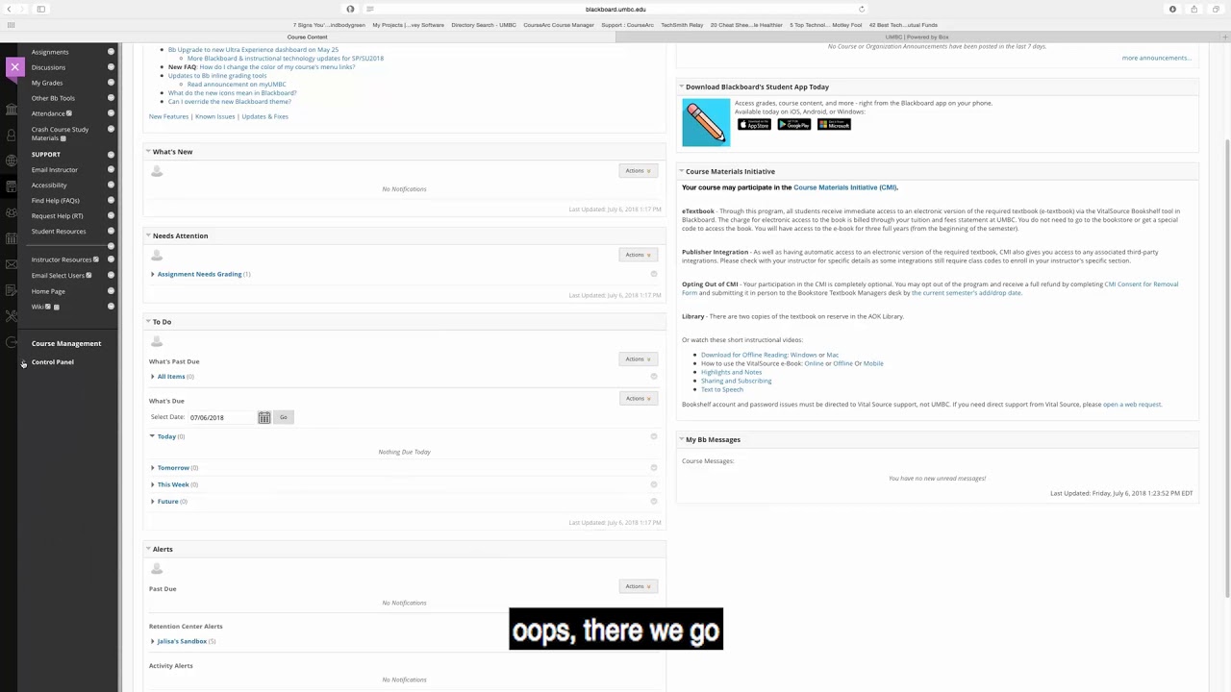Screen dimensions: 1231x692
Task: Open the Institution page icon in dark sidebar
Action: [x=12, y=110]
